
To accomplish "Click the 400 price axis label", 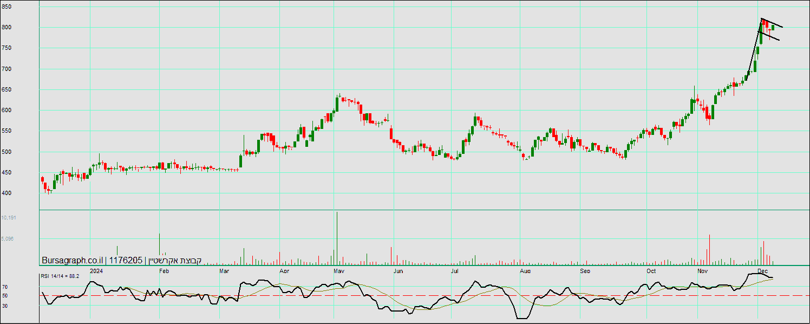I will coord(6,193).
